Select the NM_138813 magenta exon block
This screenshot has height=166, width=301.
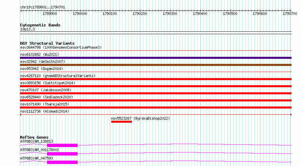click(x=62, y=145)
